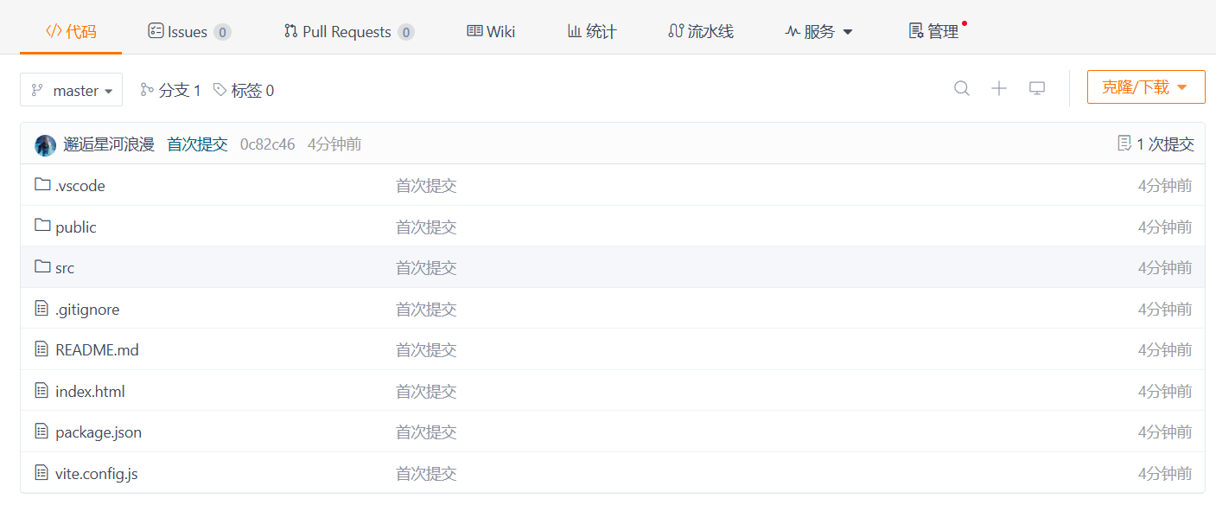Click the repository search icon
Screen dimensions: 1216x518
(x=962, y=88)
